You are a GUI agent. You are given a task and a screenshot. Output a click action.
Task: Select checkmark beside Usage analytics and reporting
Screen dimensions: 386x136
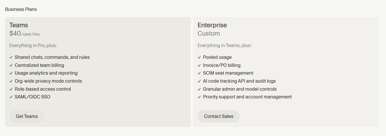click(11, 73)
